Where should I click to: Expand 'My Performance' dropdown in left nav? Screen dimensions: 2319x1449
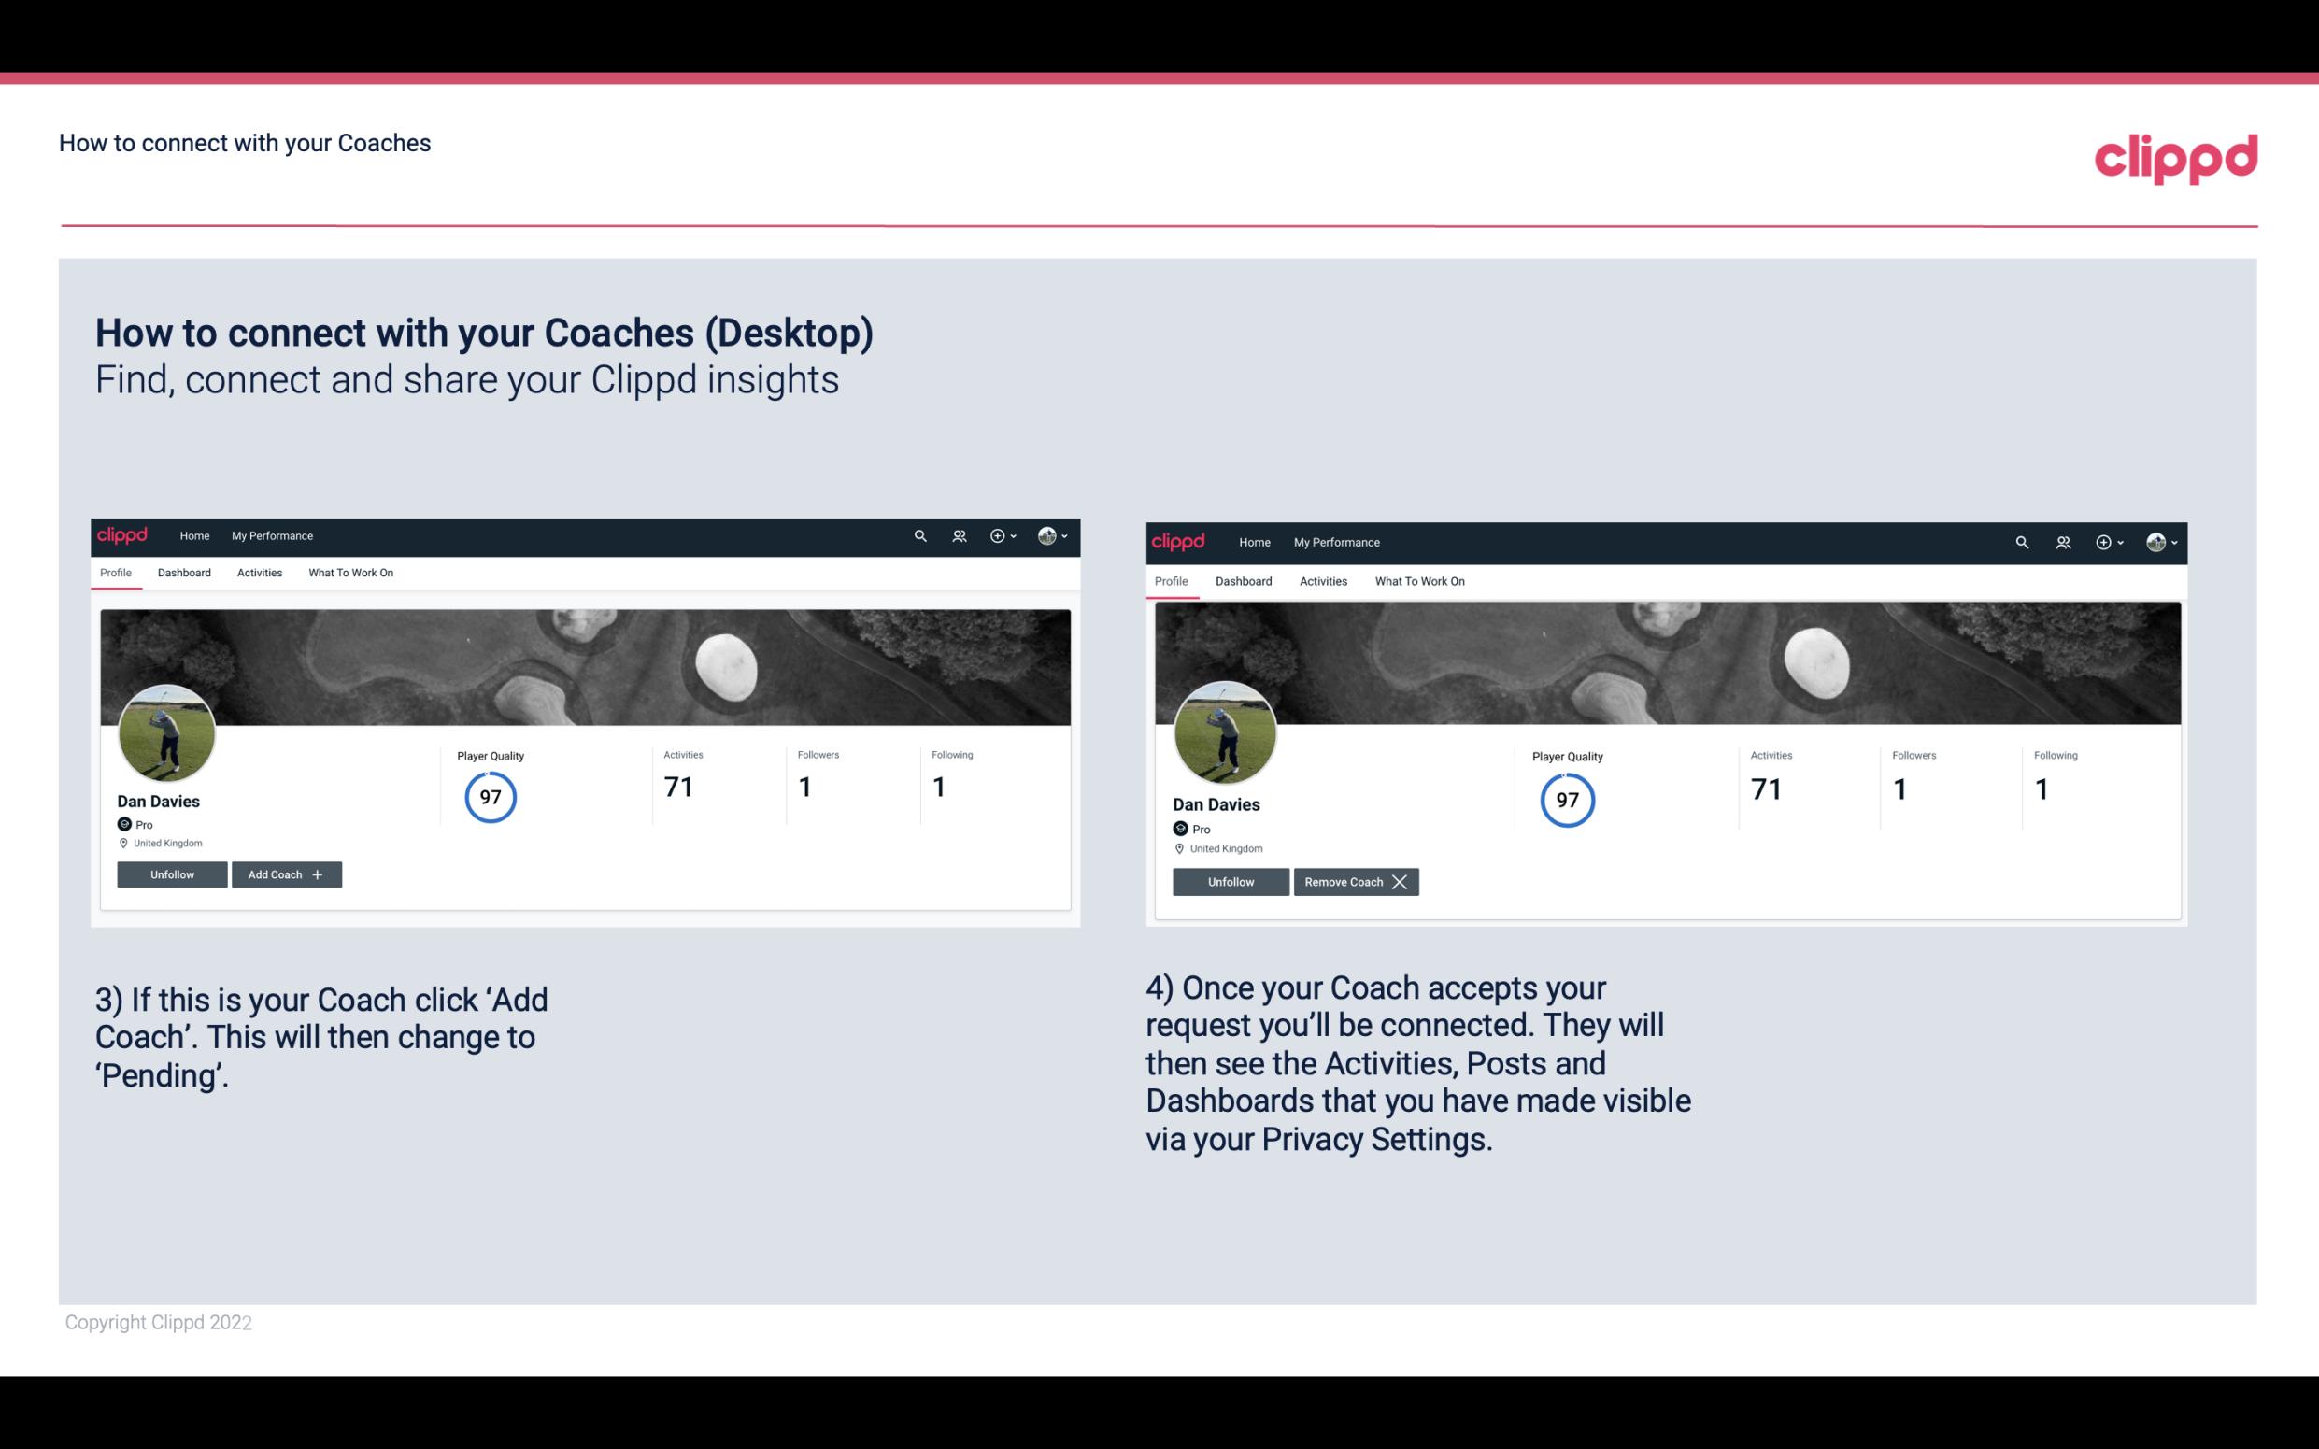pos(272,534)
